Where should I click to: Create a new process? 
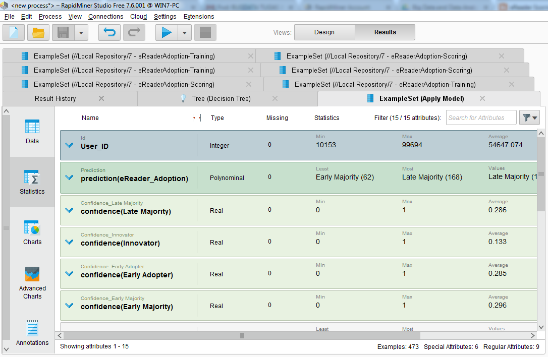pos(13,32)
